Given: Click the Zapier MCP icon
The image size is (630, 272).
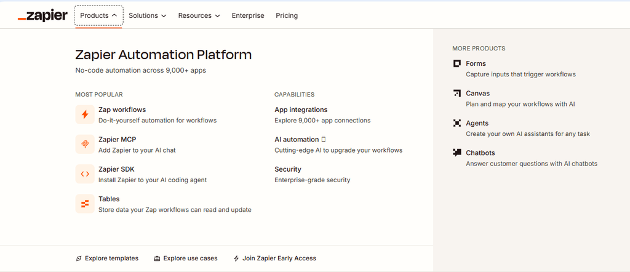Looking at the screenshot, I should 85,144.
